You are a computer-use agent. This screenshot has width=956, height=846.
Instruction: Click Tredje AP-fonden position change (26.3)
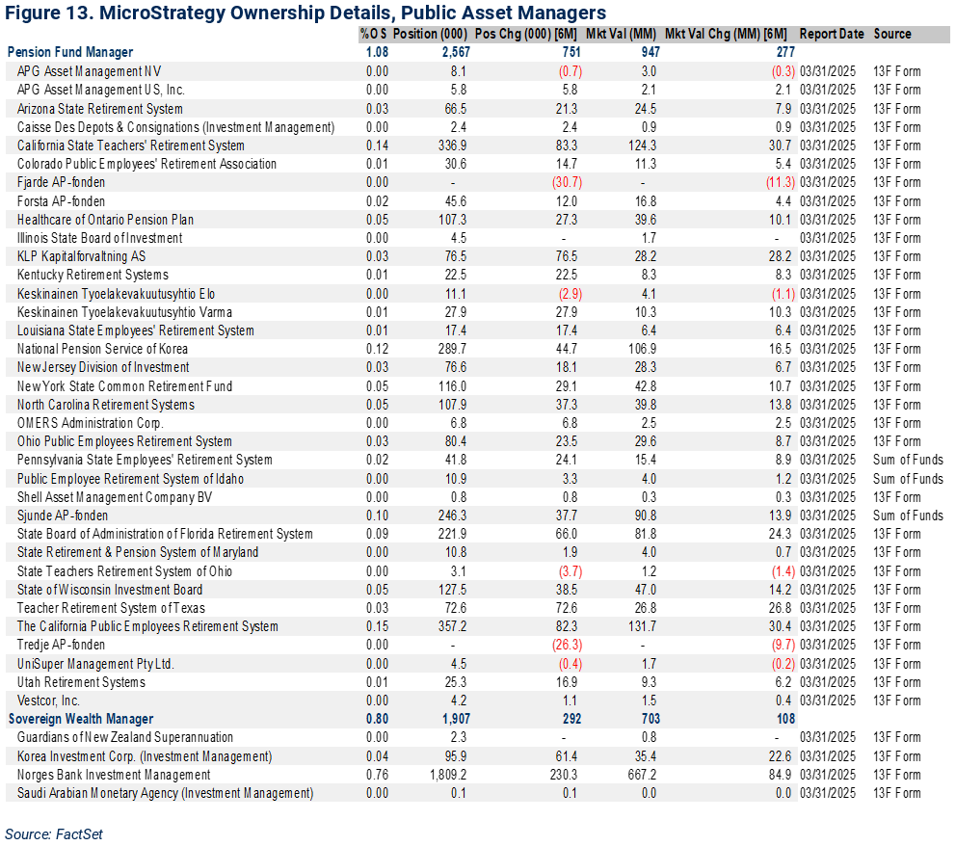coord(567,645)
